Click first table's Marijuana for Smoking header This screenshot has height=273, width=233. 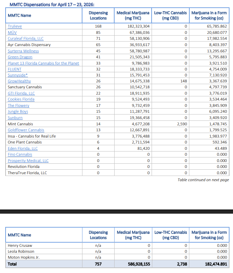[x=209, y=15]
